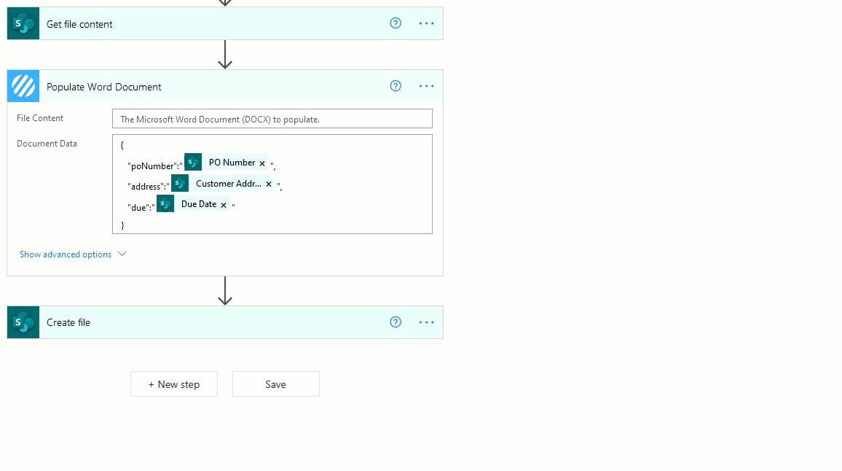Open help for Populate Word Document step
This screenshot has height=471, width=842.
[x=396, y=86]
